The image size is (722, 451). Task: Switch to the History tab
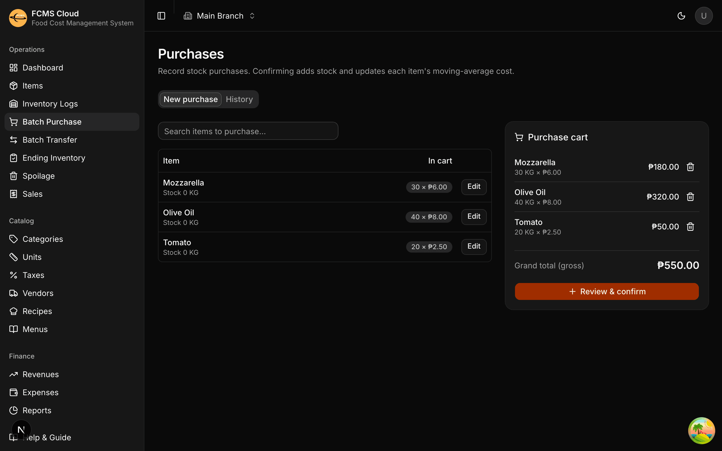pyautogui.click(x=239, y=99)
